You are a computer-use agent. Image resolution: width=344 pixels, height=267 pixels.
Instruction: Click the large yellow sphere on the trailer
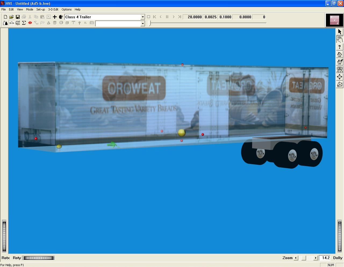(x=182, y=133)
